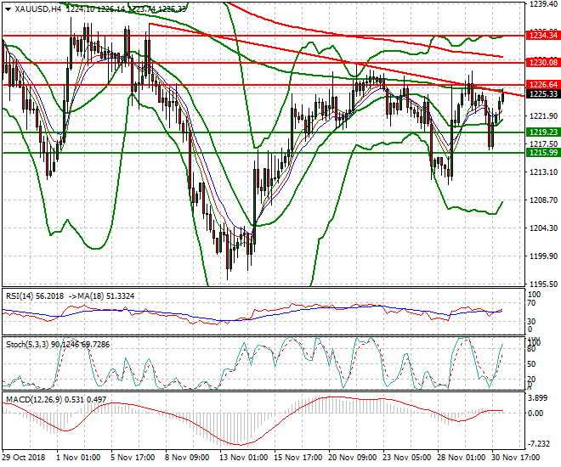Screen dimensions: 561x467
Task: Select the RSI scale value 30
Action: point(531,322)
